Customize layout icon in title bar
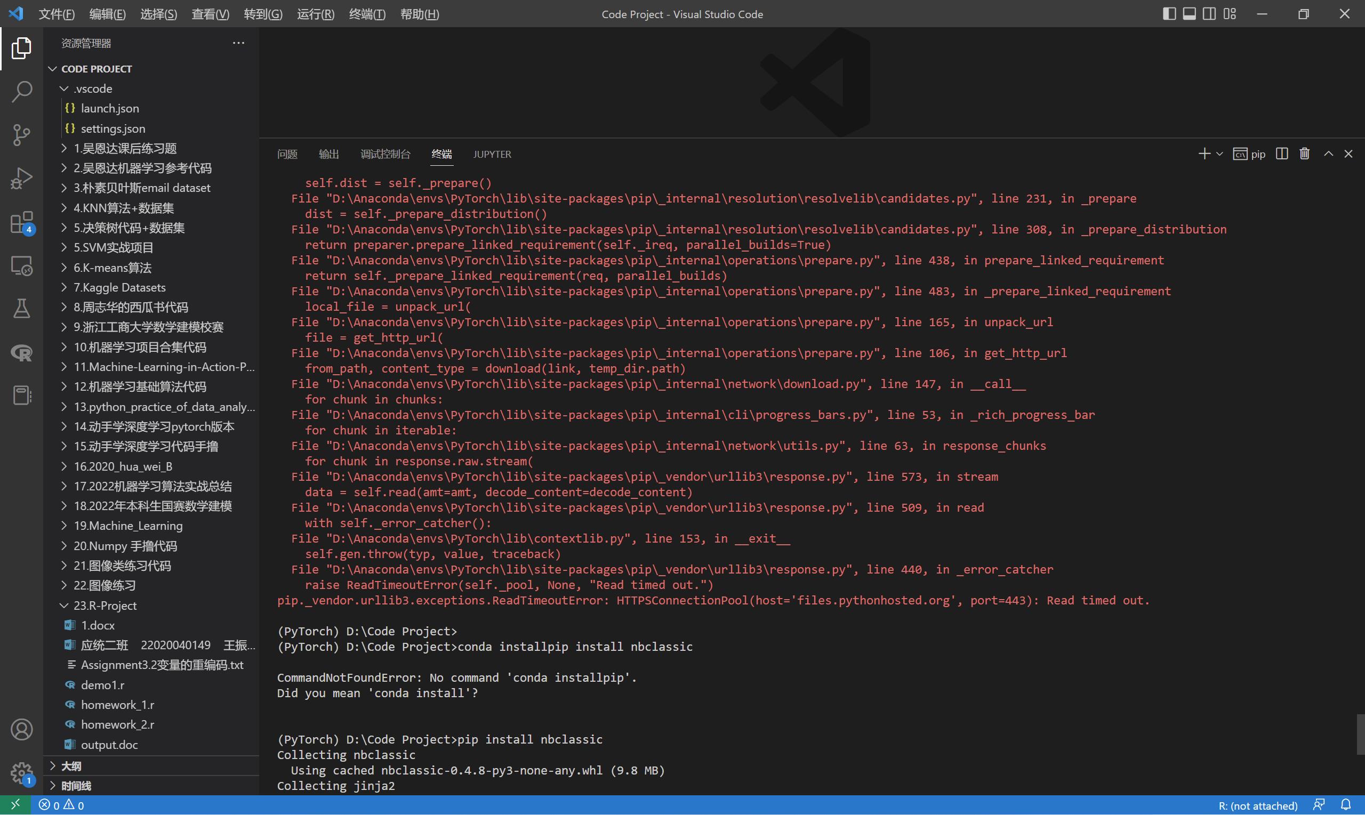1365x815 pixels. [x=1230, y=14]
